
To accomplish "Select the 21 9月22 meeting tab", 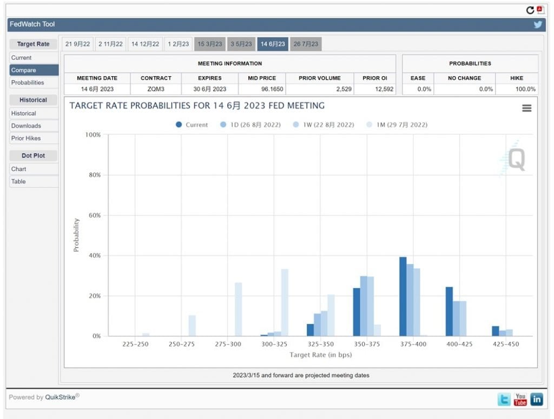I will pyautogui.click(x=78, y=44).
